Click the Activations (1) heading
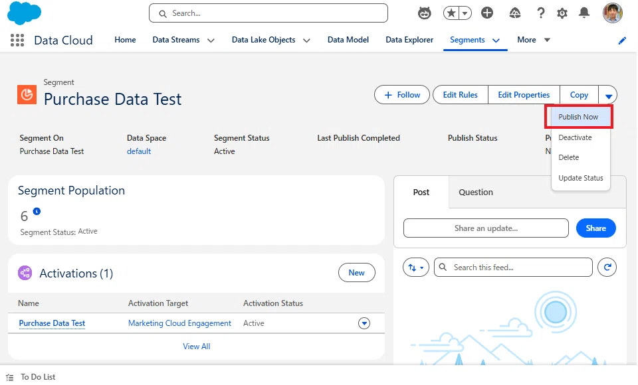The height and width of the screenshot is (385, 638). point(76,273)
